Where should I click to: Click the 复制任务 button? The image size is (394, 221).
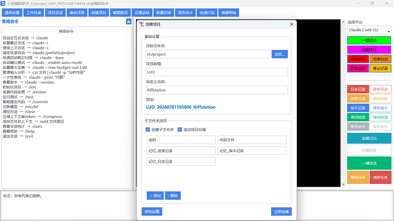click(358, 177)
